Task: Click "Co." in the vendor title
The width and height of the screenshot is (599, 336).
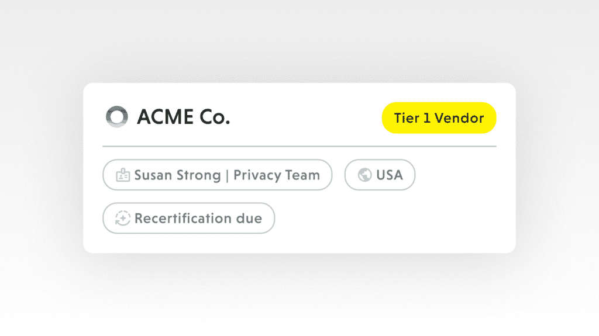Action: point(215,117)
